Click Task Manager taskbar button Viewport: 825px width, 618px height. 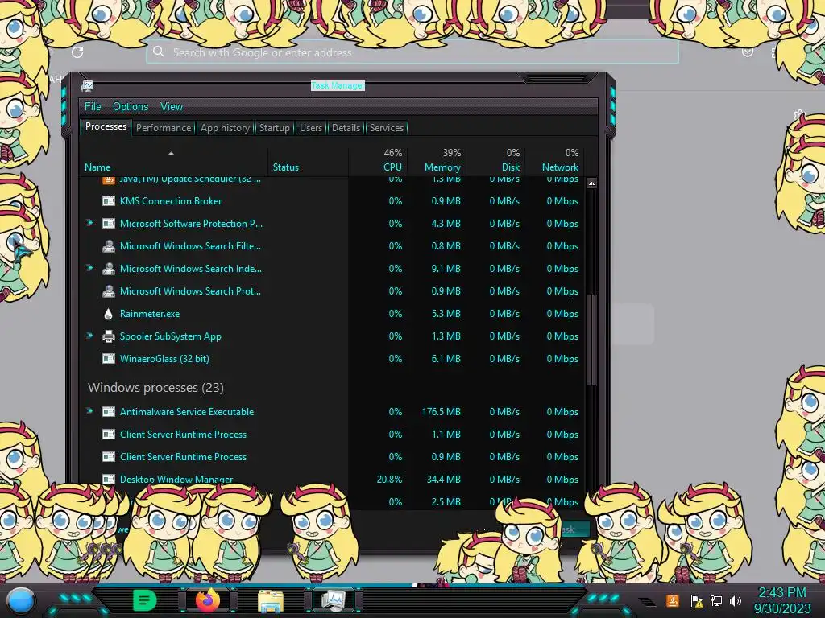click(334, 600)
